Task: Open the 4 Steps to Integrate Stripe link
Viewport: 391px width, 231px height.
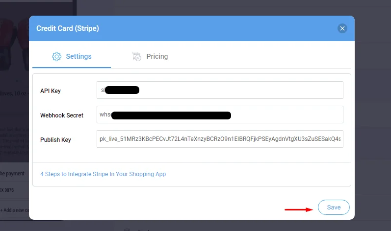Action: pyautogui.click(x=103, y=174)
